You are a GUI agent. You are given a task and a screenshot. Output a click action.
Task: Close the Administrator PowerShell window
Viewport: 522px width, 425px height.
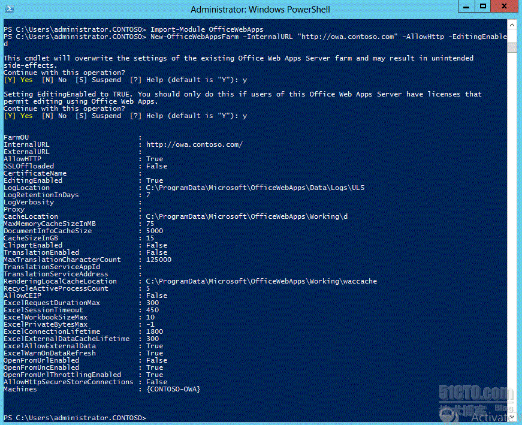505,7
